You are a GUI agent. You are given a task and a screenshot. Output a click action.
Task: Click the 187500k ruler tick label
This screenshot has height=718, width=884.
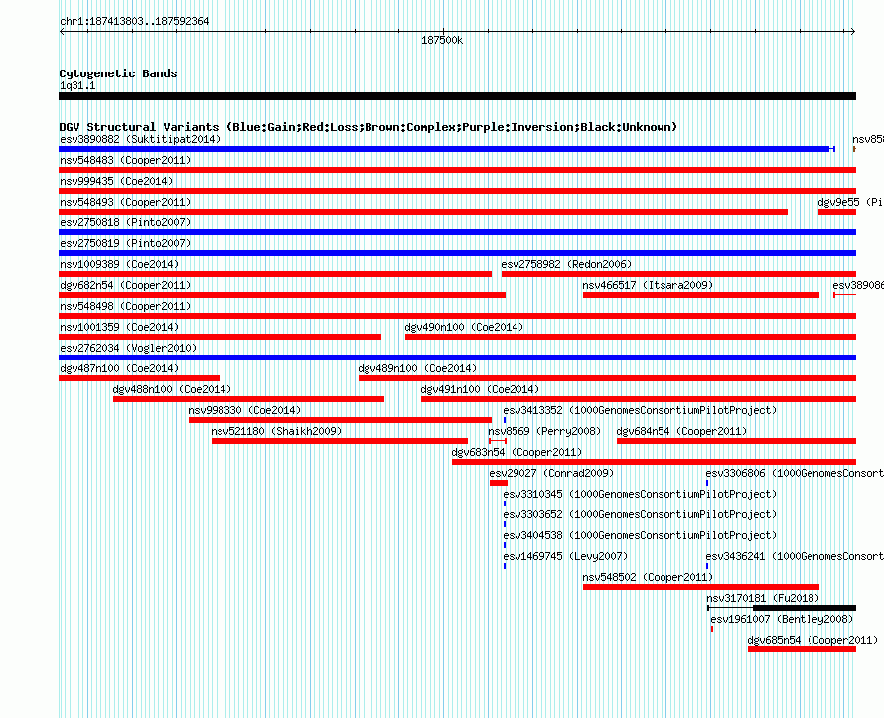442,40
